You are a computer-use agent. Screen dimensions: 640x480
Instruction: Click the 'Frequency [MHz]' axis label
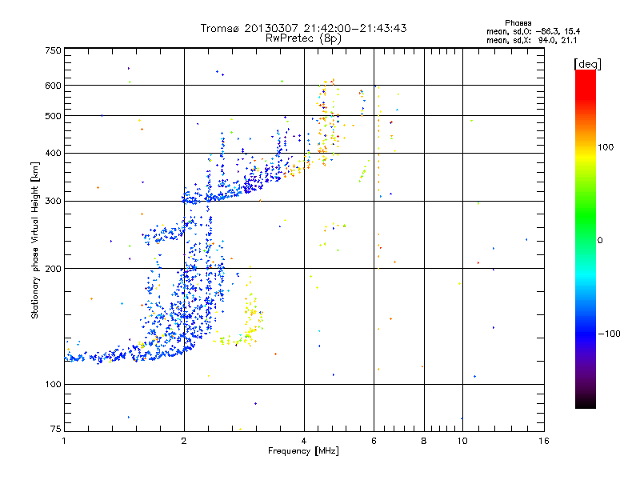coord(303,451)
